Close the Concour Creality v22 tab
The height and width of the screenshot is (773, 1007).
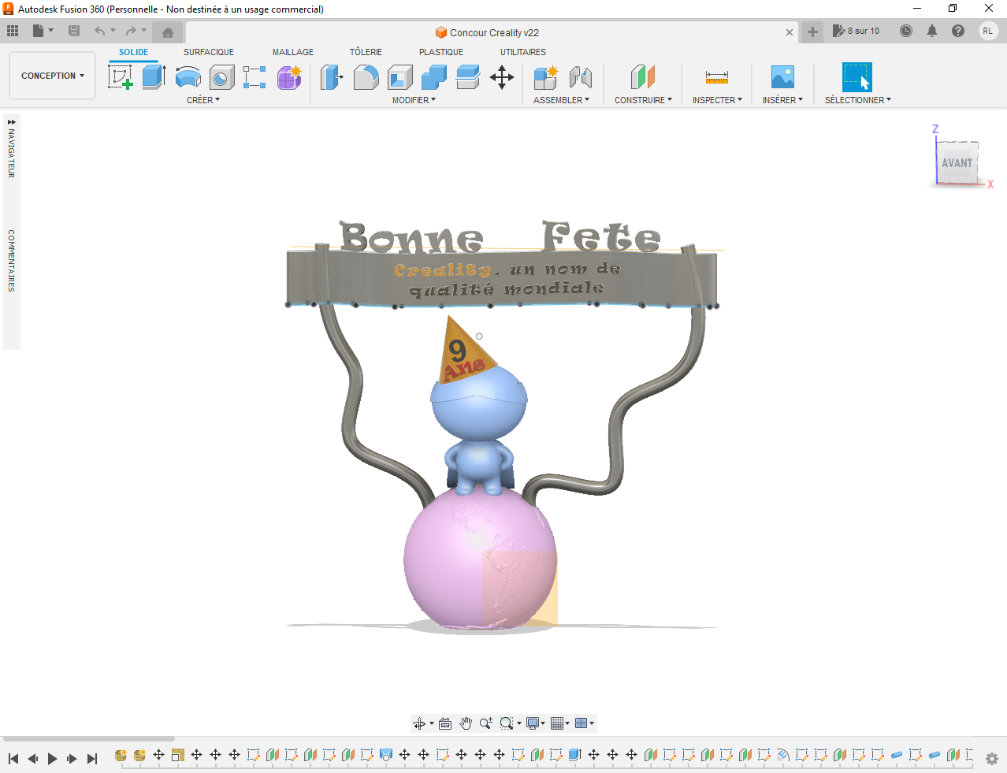coord(790,32)
